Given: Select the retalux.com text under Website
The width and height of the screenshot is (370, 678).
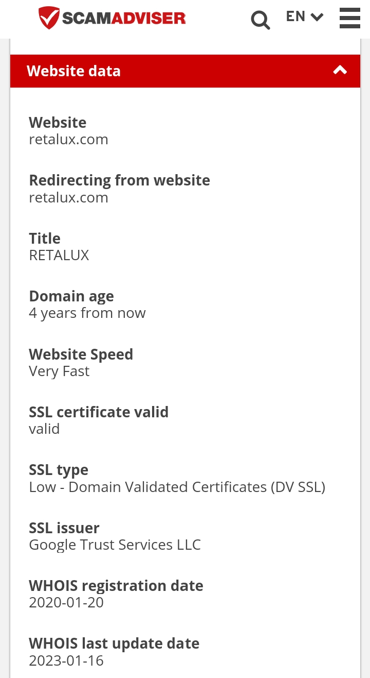Looking at the screenshot, I should tap(68, 140).
